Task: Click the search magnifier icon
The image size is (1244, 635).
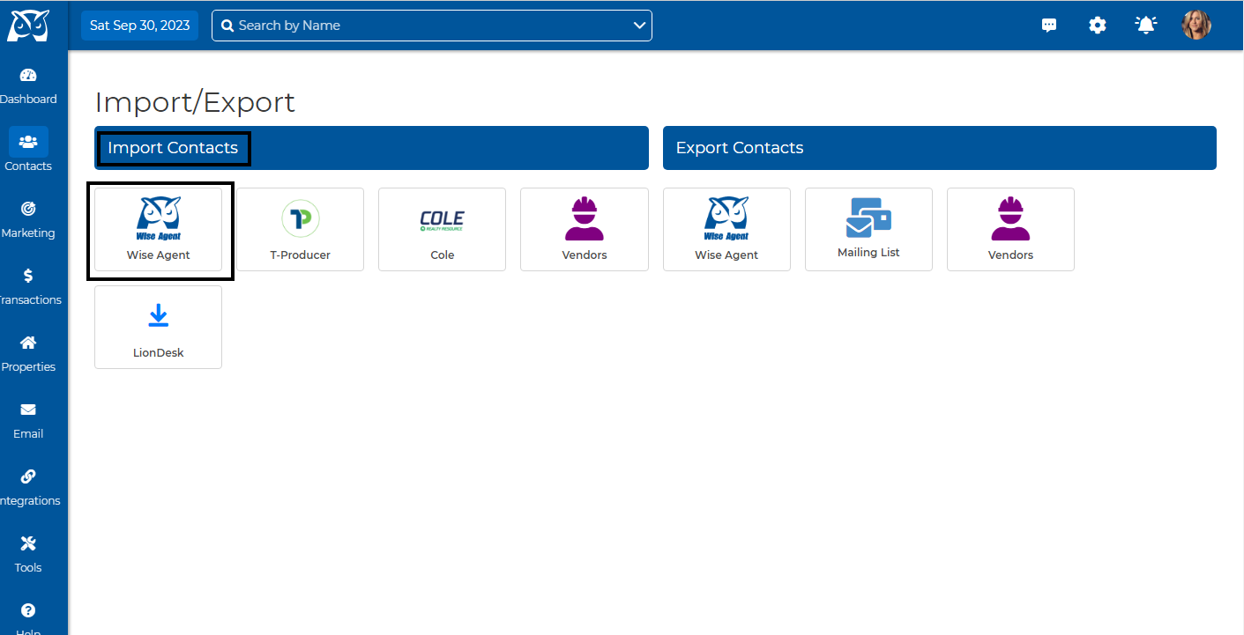Action: [227, 26]
